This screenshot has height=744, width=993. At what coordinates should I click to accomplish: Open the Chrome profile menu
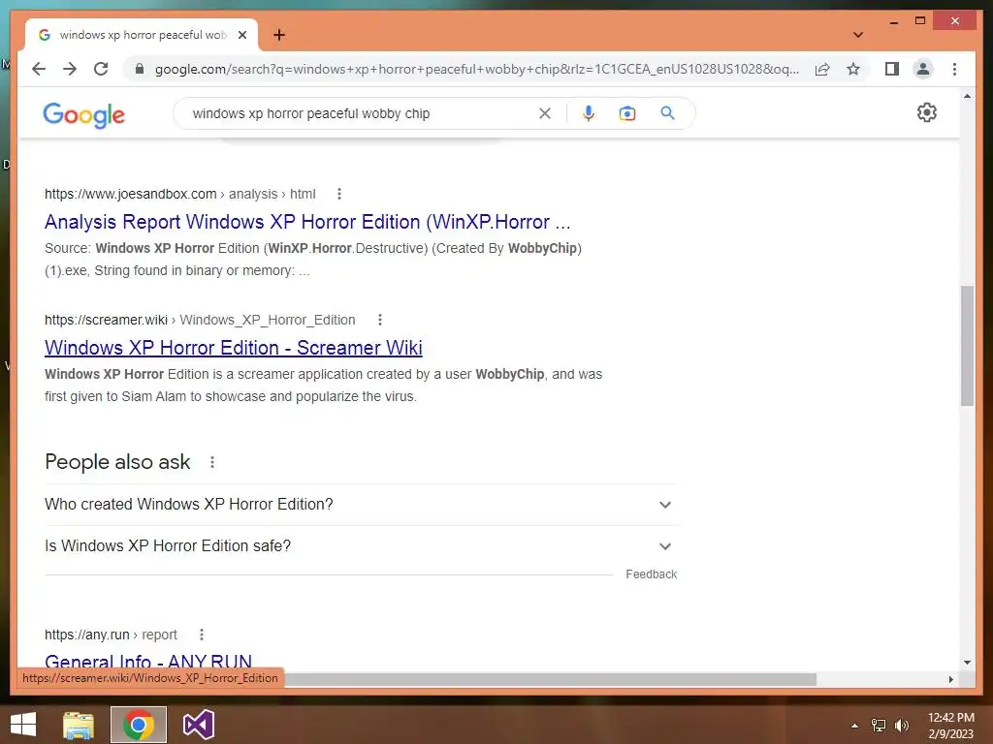923,69
